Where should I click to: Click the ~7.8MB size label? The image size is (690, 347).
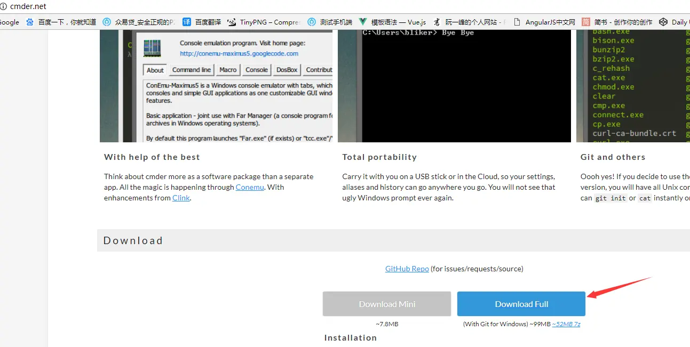[387, 324]
